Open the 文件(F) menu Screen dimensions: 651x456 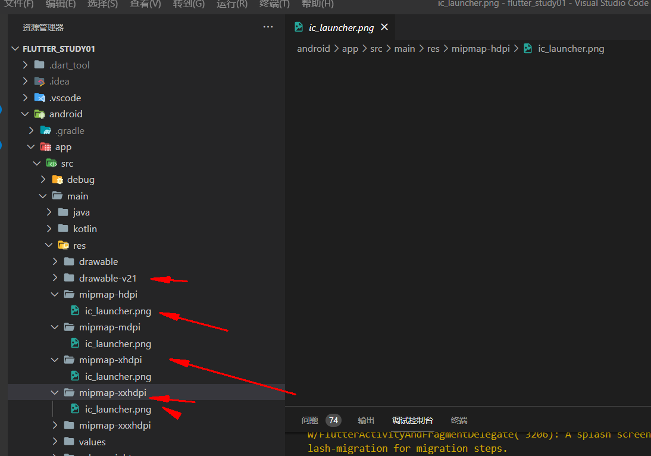[x=18, y=4]
